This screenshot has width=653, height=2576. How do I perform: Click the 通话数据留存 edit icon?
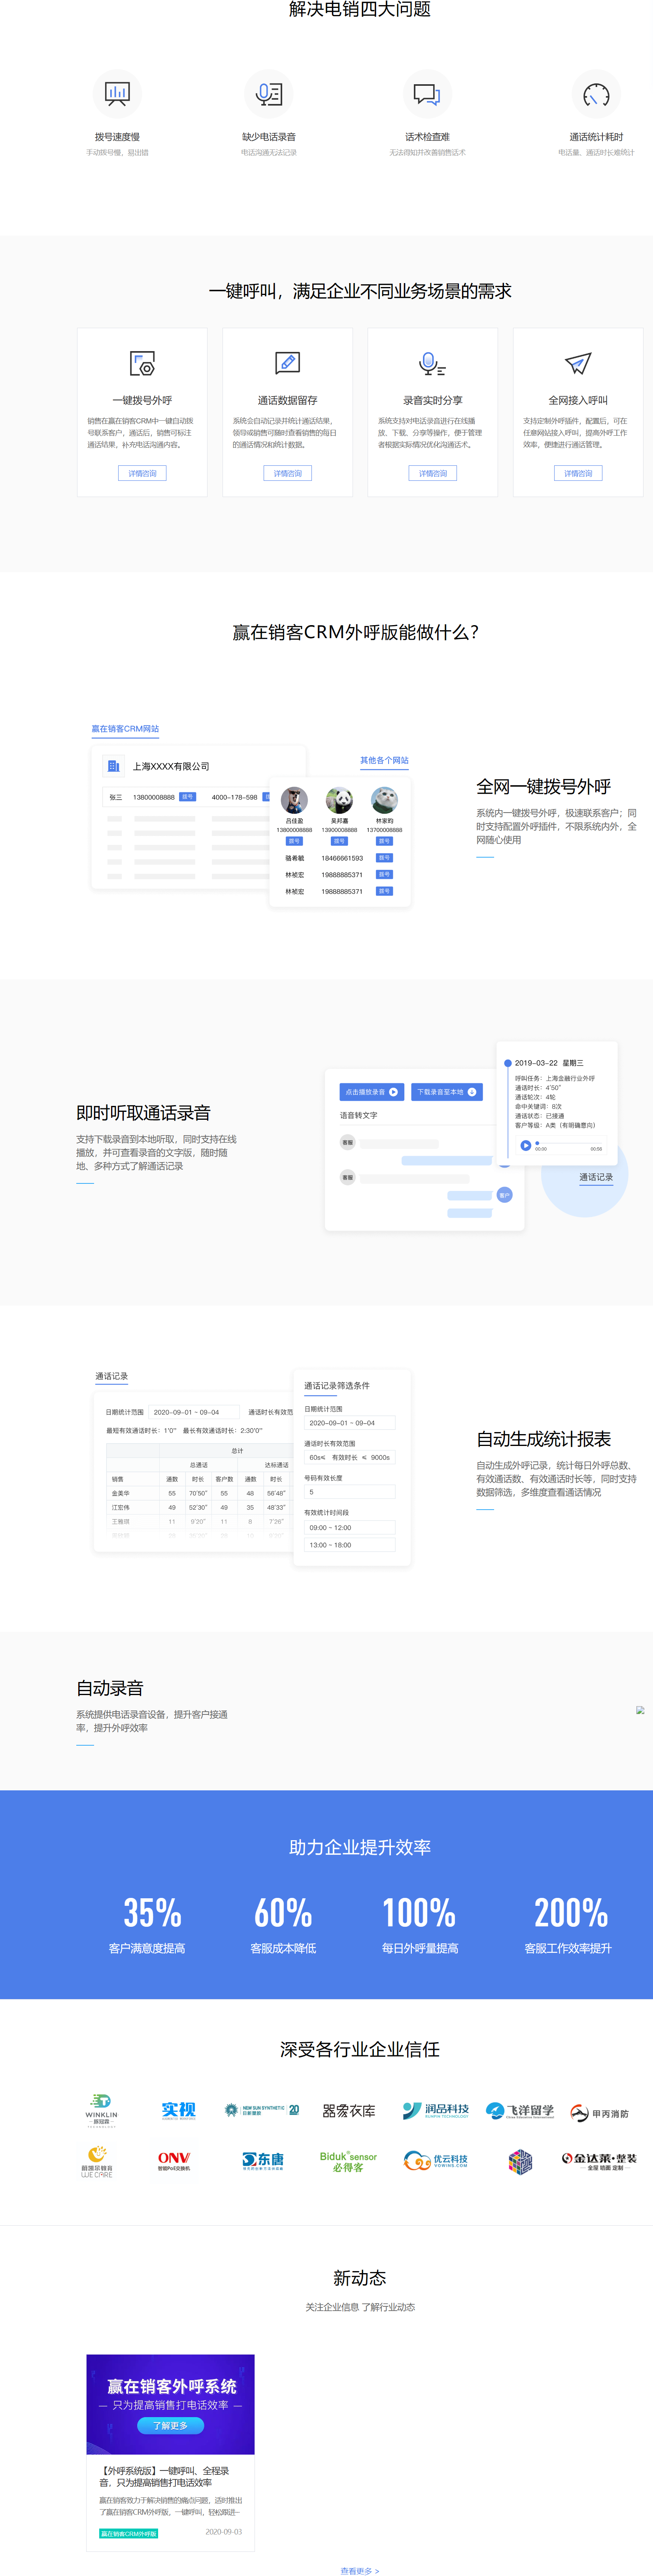pos(287,362)
